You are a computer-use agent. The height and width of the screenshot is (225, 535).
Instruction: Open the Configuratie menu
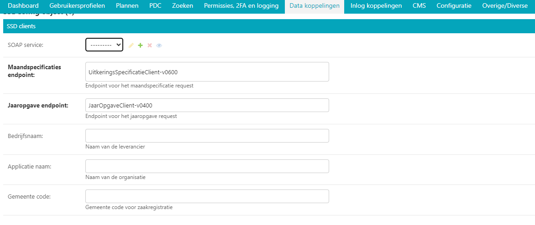click(454, 6)
